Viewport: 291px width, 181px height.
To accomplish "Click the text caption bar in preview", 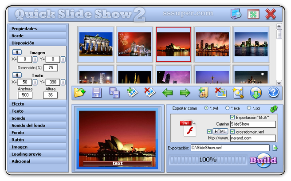I will (117, 163).
